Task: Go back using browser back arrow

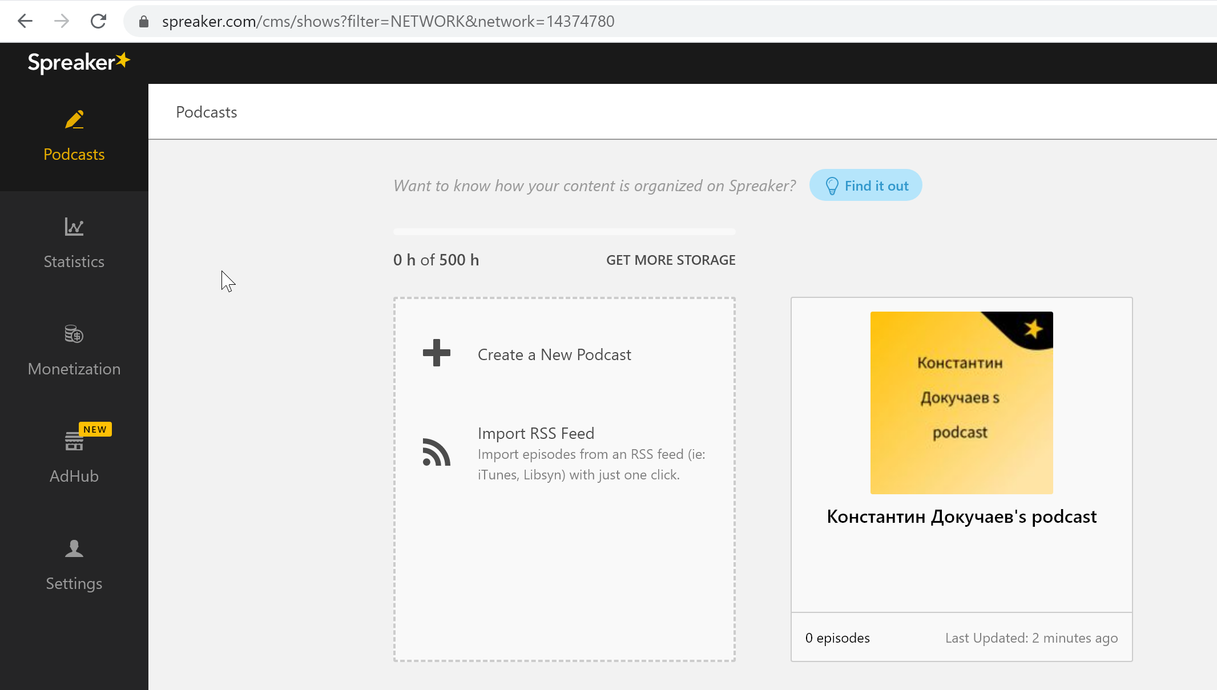Action: 25,21
